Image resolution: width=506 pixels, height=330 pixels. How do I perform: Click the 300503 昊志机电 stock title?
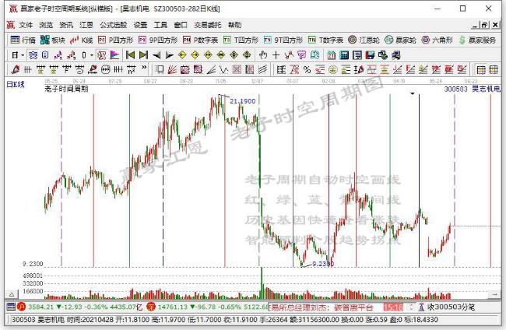(472, 89)
